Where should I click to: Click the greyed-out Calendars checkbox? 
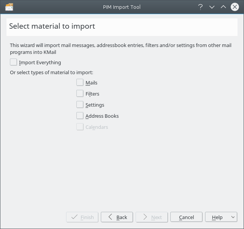(x=80, y=127)
